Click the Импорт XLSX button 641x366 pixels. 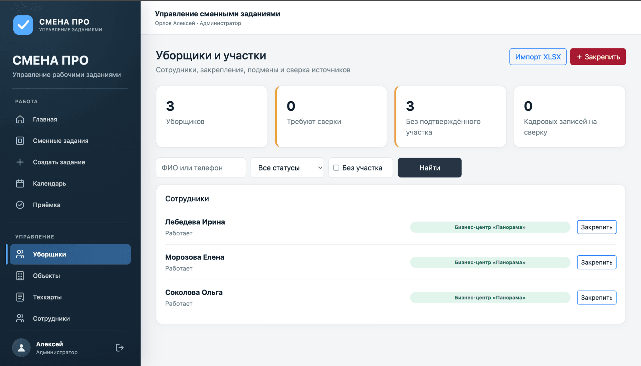[x=538, y=57]
